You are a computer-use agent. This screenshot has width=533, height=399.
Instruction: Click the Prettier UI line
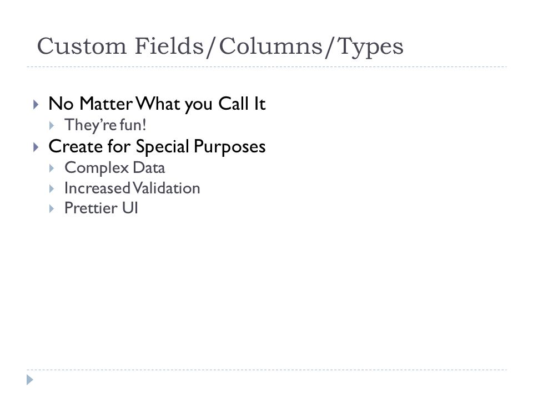[x=101, y=208]
